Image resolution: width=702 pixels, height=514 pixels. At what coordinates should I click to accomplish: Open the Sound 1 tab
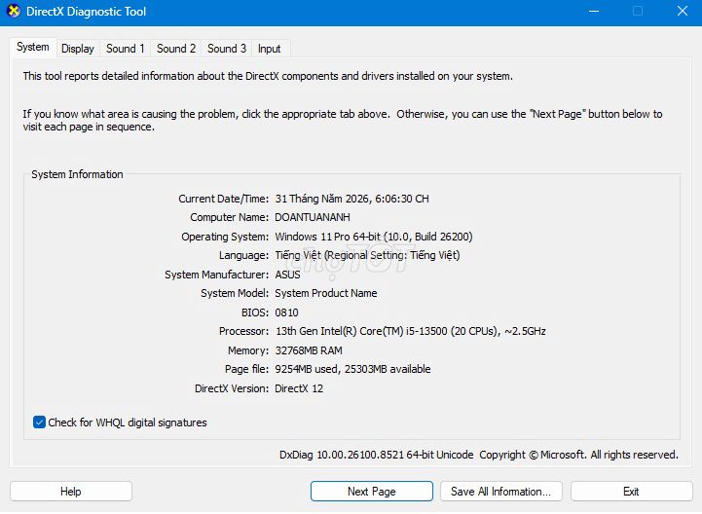125,49
